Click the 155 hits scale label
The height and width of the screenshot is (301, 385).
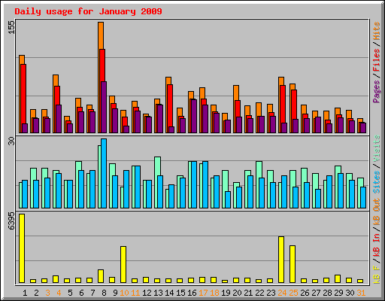[x=11, y=27]
